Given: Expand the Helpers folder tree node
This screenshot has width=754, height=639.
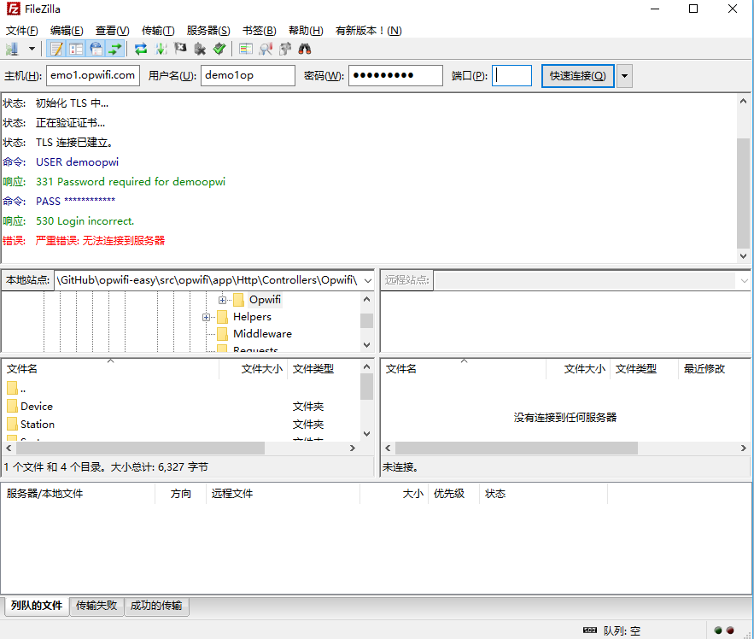Looking at the screenshot, I should 206,317.
